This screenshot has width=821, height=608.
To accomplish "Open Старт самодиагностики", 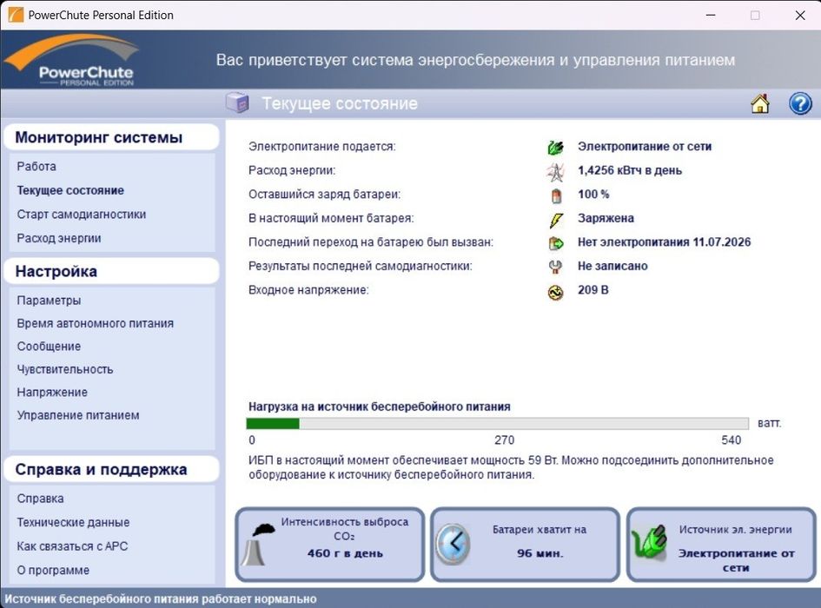I will click(81, 215).
